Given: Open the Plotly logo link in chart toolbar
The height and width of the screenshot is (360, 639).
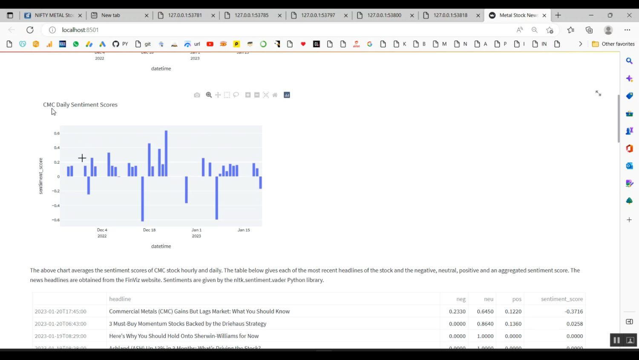Looking at the screenshot, I should (x=287, y=95).
